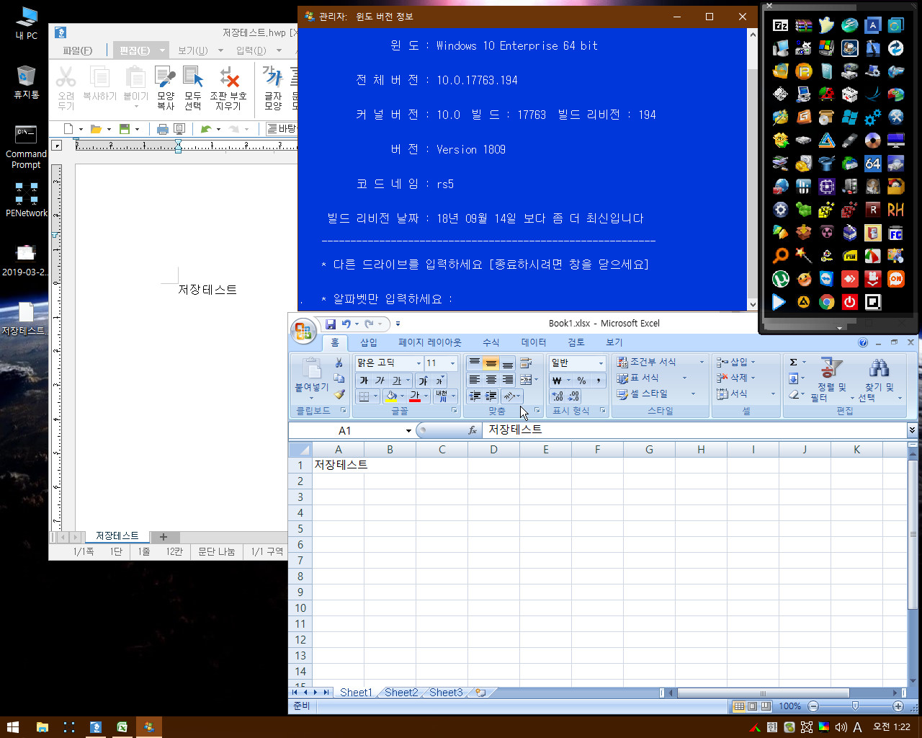Toggle align text right in Excel

click(507, 380)
